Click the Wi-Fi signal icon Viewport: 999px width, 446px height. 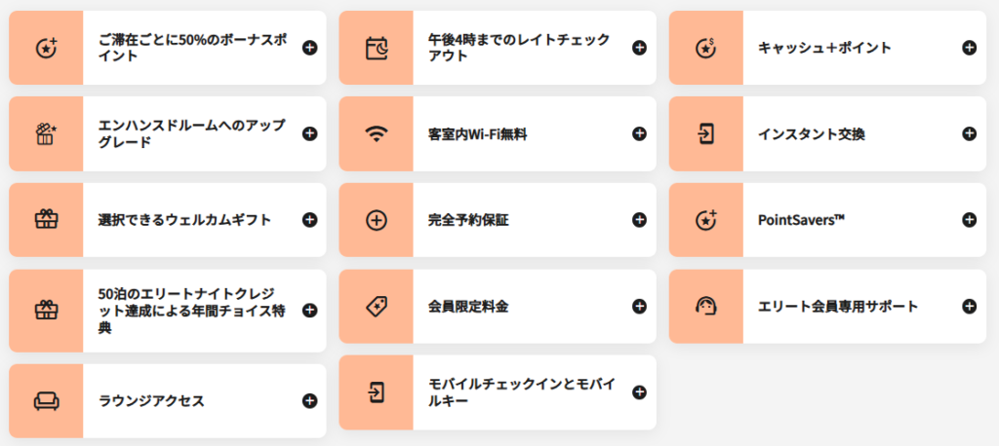click(376, 133)
